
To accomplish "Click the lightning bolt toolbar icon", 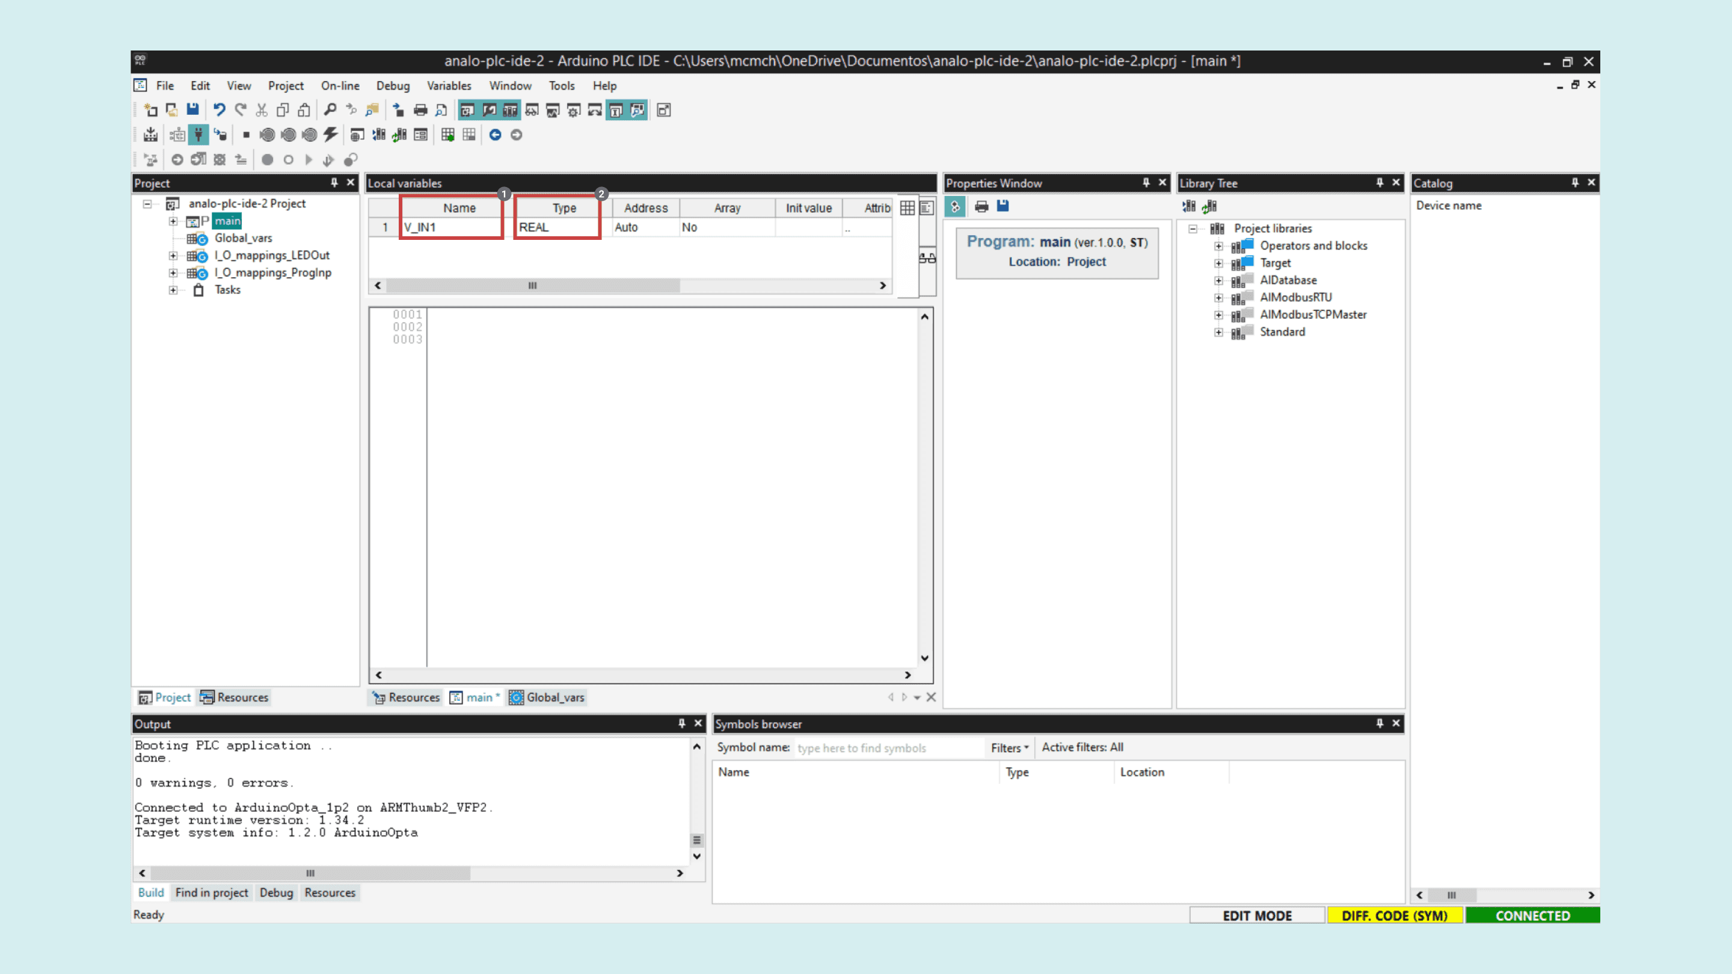I will [x=330, y=135].
